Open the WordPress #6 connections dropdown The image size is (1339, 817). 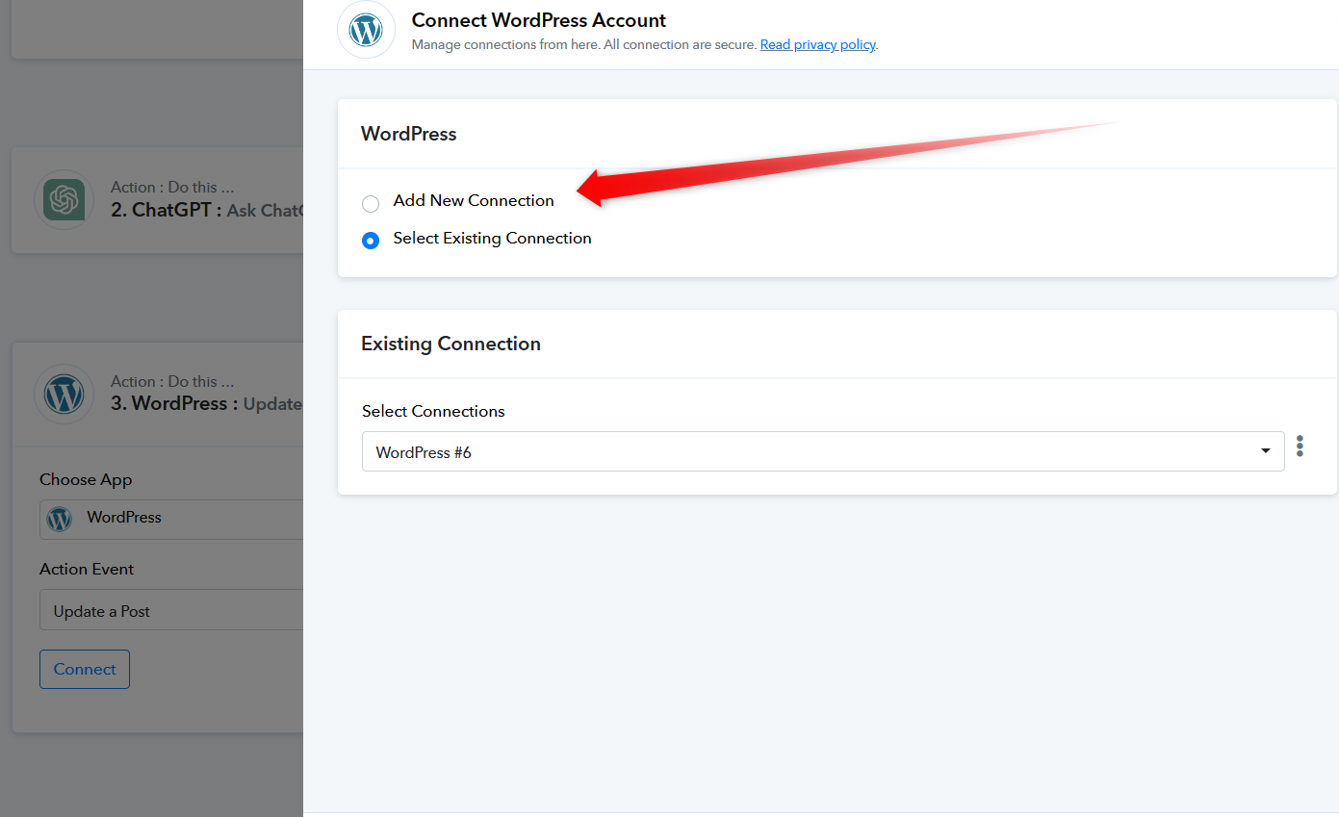pyautogui.click(x=823, y=451)
